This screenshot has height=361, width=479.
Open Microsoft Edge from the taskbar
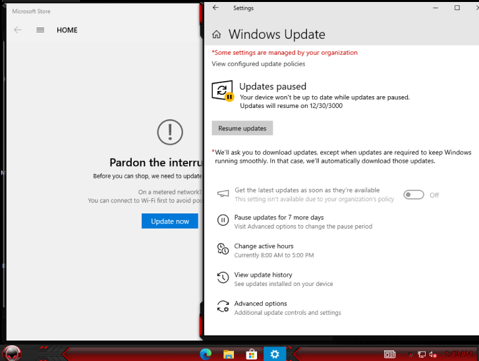[206, 354]
